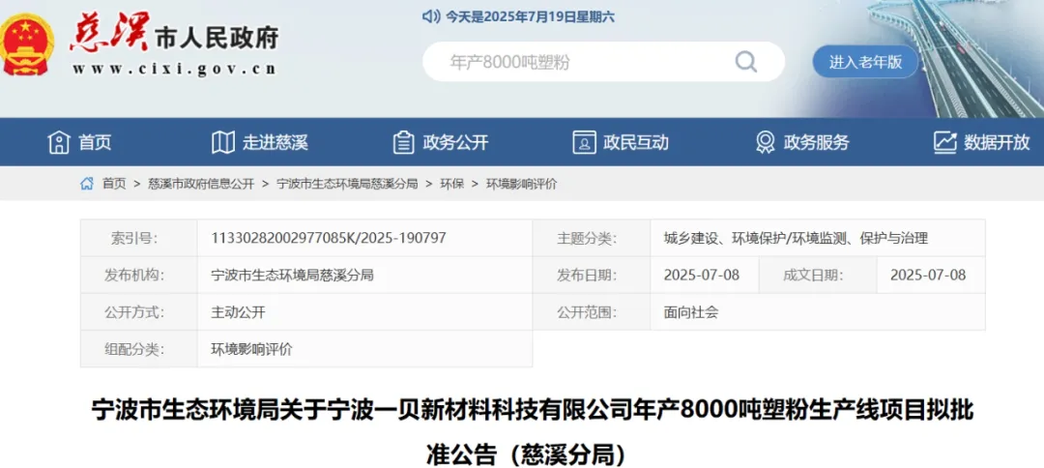Click the 发布机构 label cell
The image size is (1044, 468).
tap(139, 275)
